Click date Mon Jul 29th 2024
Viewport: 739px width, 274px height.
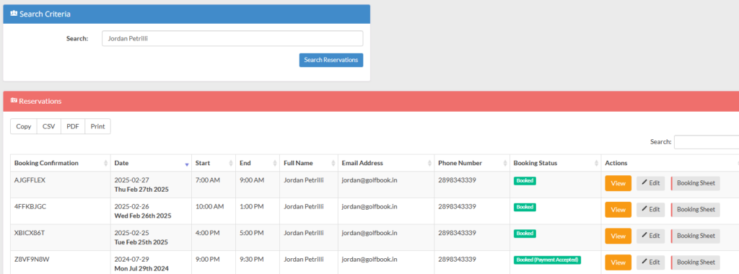[x=141, y=268]
